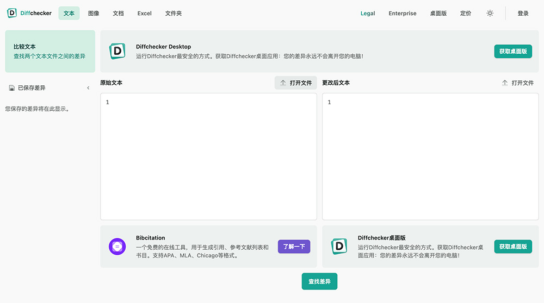
Task: Click the purple 了解一下 button
Action: click(x=294, y=247)
